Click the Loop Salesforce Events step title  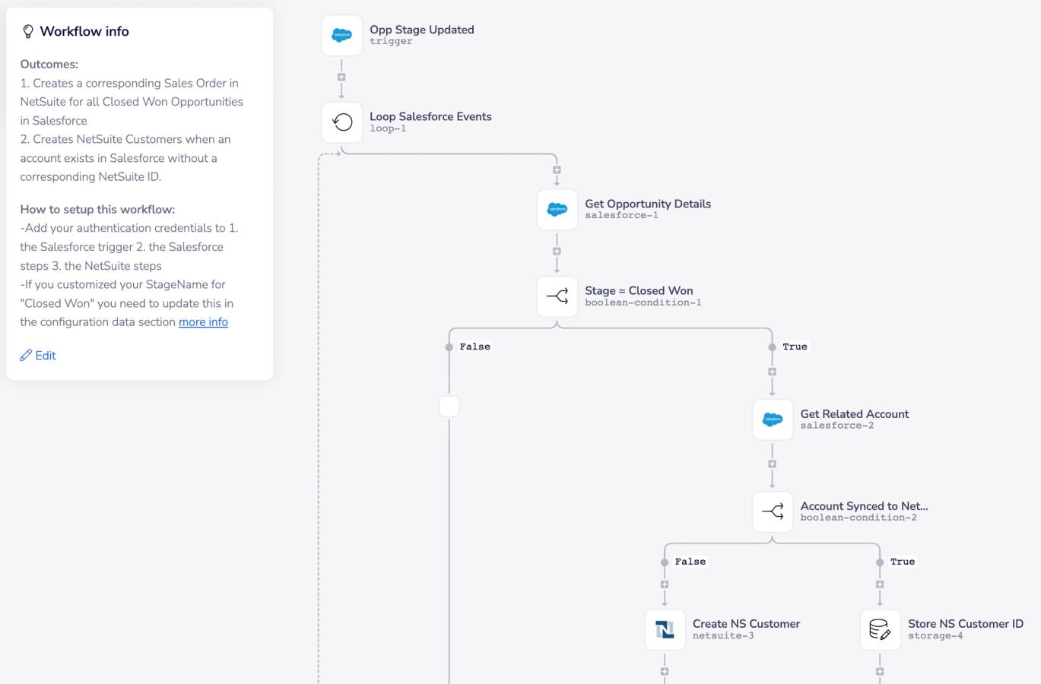point(430,116)
